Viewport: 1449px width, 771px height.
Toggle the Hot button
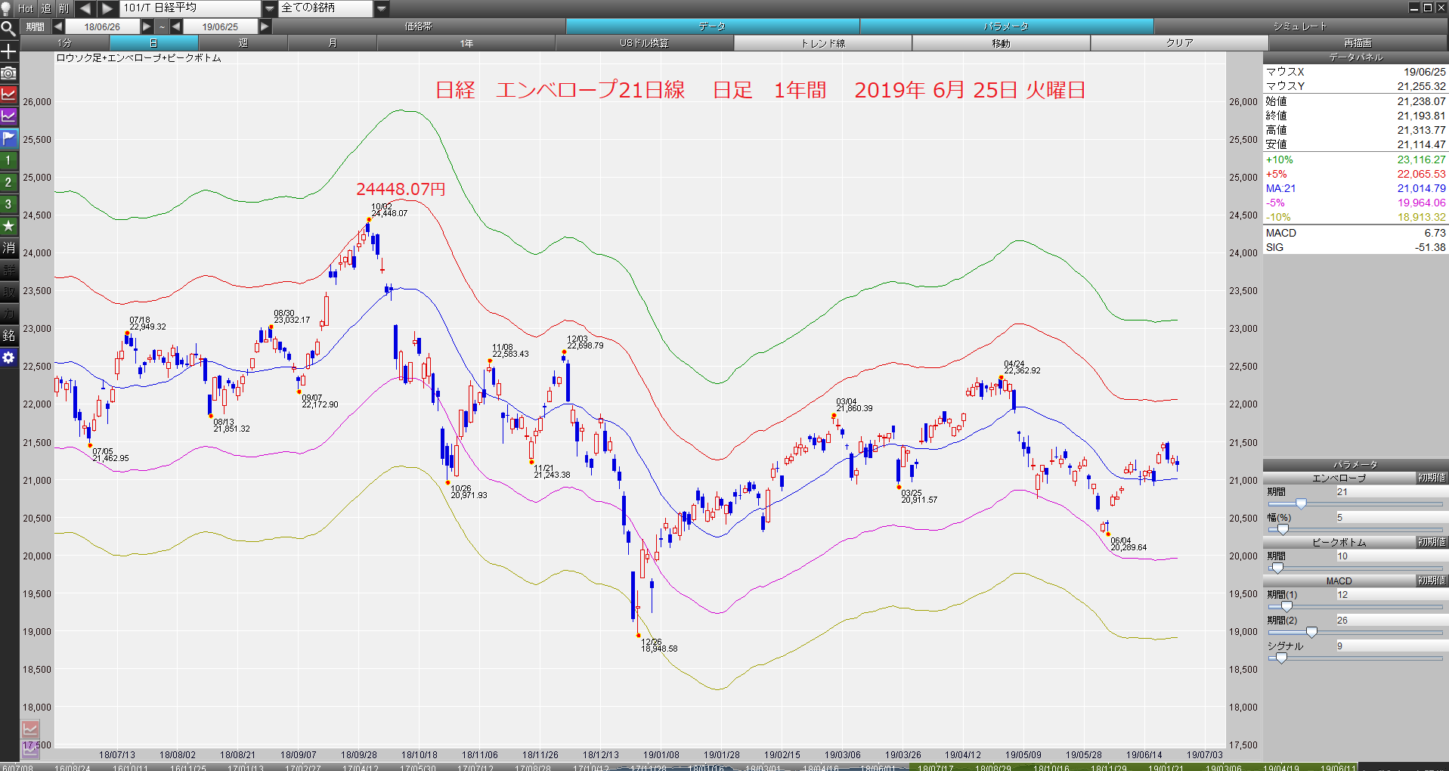coord(26,8)
